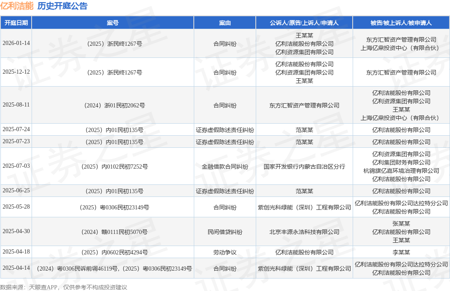Select the date cell 2025-07-23

coord(16,141)
